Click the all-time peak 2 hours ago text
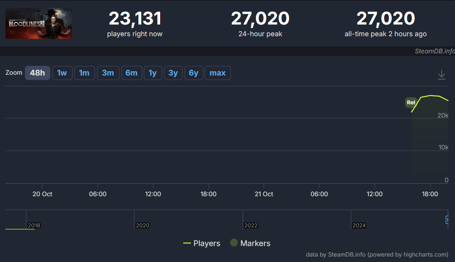This screenshot has width=455, height=262. pos(386,34)
